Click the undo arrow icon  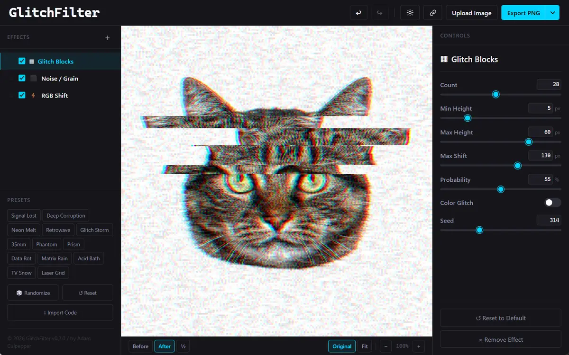point(358,13)
